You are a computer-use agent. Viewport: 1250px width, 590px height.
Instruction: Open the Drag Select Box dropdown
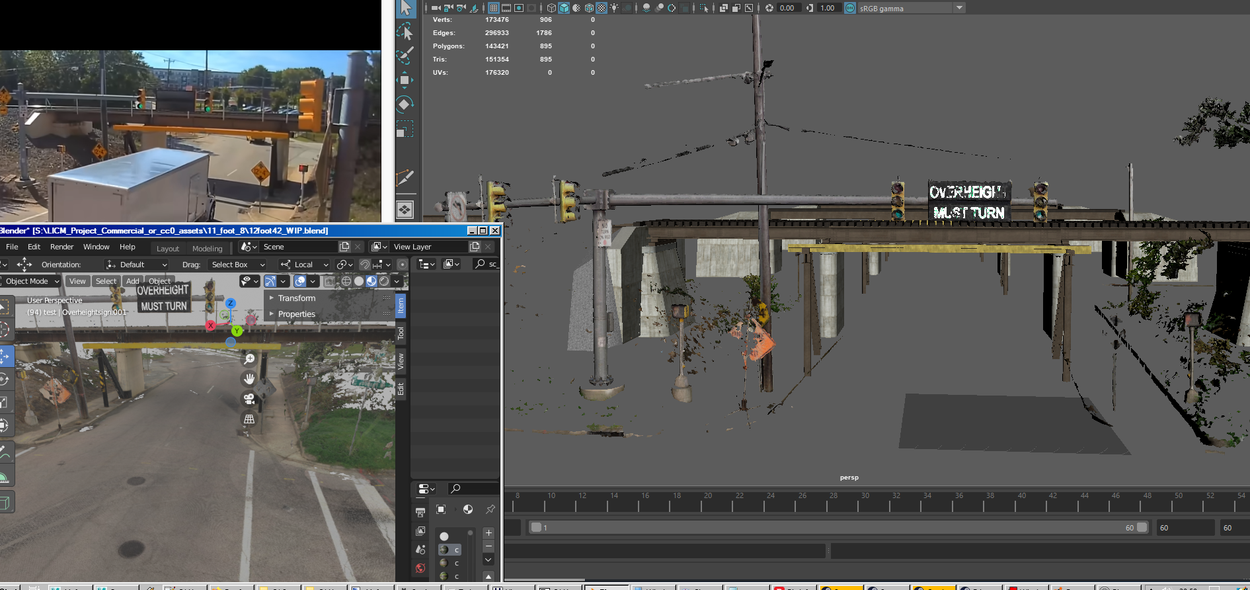(x=238, y=265)
